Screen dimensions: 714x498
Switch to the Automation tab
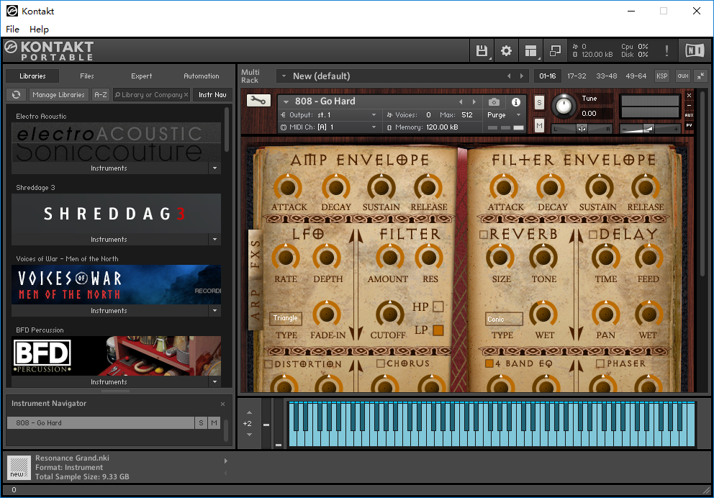coord(202,76)
